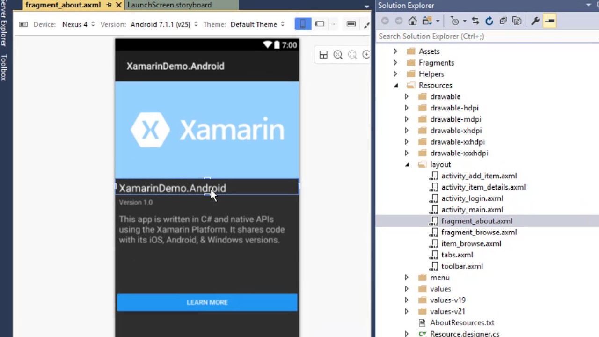Viewport: 599px width, 337px height.
Task: Click the app description paragraph in preview
Action: (202, 229)
